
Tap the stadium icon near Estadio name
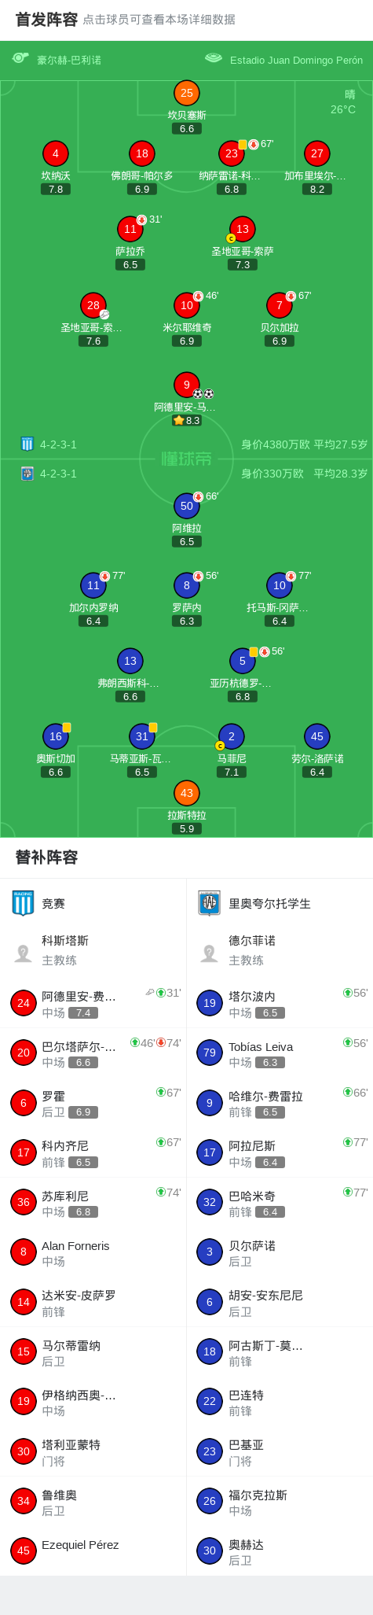[x=213, y=57]
